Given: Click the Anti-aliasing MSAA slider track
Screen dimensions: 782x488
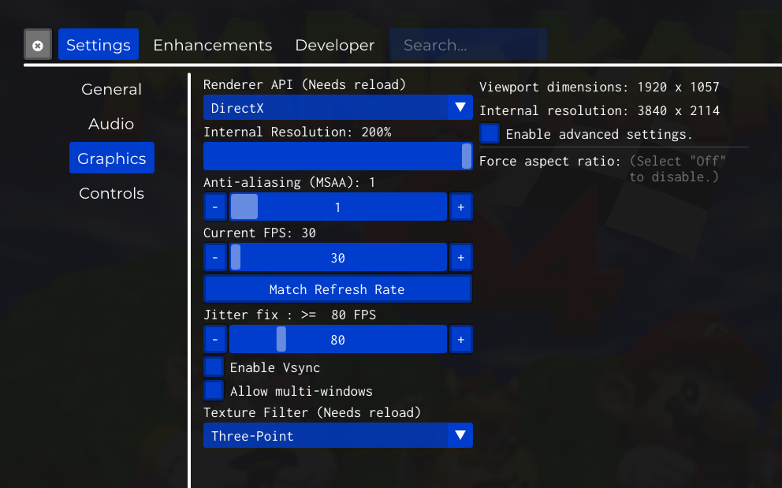Looking at the screenshot, I should point(337,207).
